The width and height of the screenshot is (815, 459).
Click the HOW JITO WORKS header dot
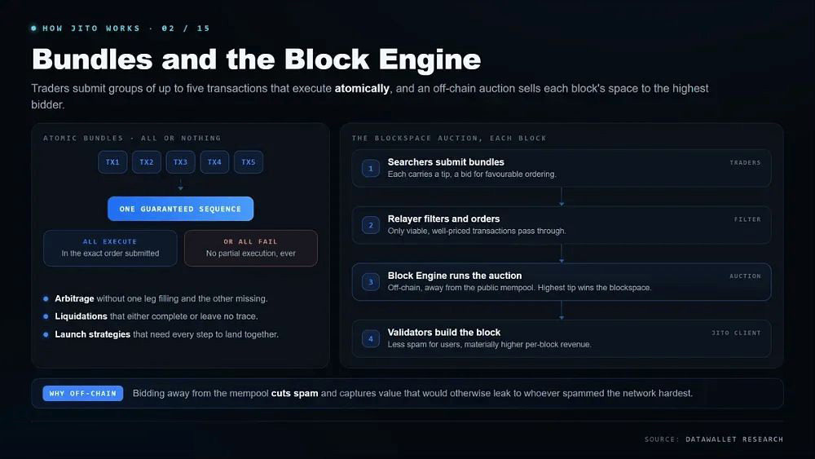(x=33, y=28)
